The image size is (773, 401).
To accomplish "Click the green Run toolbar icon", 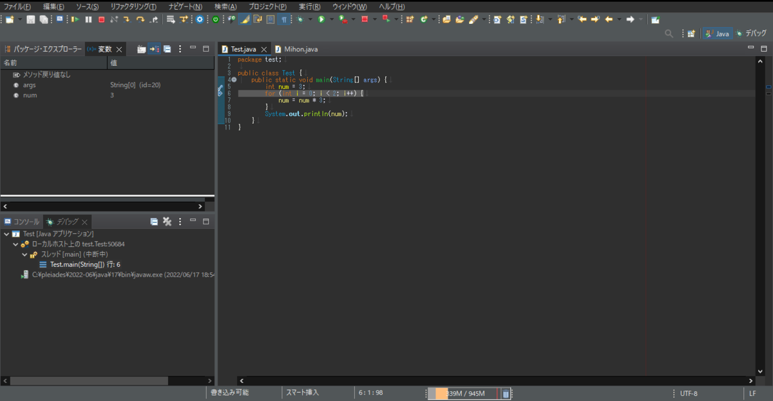I will [x=321, y=19].
